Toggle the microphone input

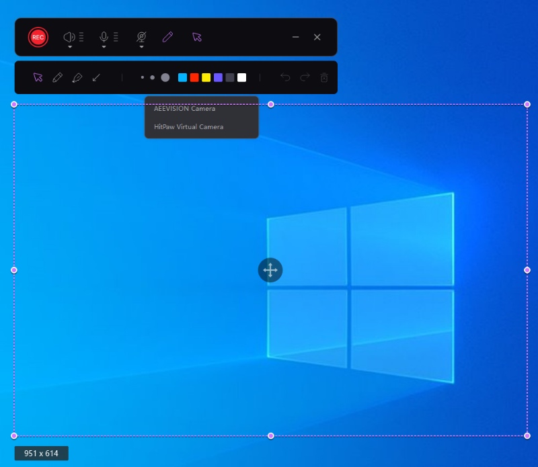(104, 36)
